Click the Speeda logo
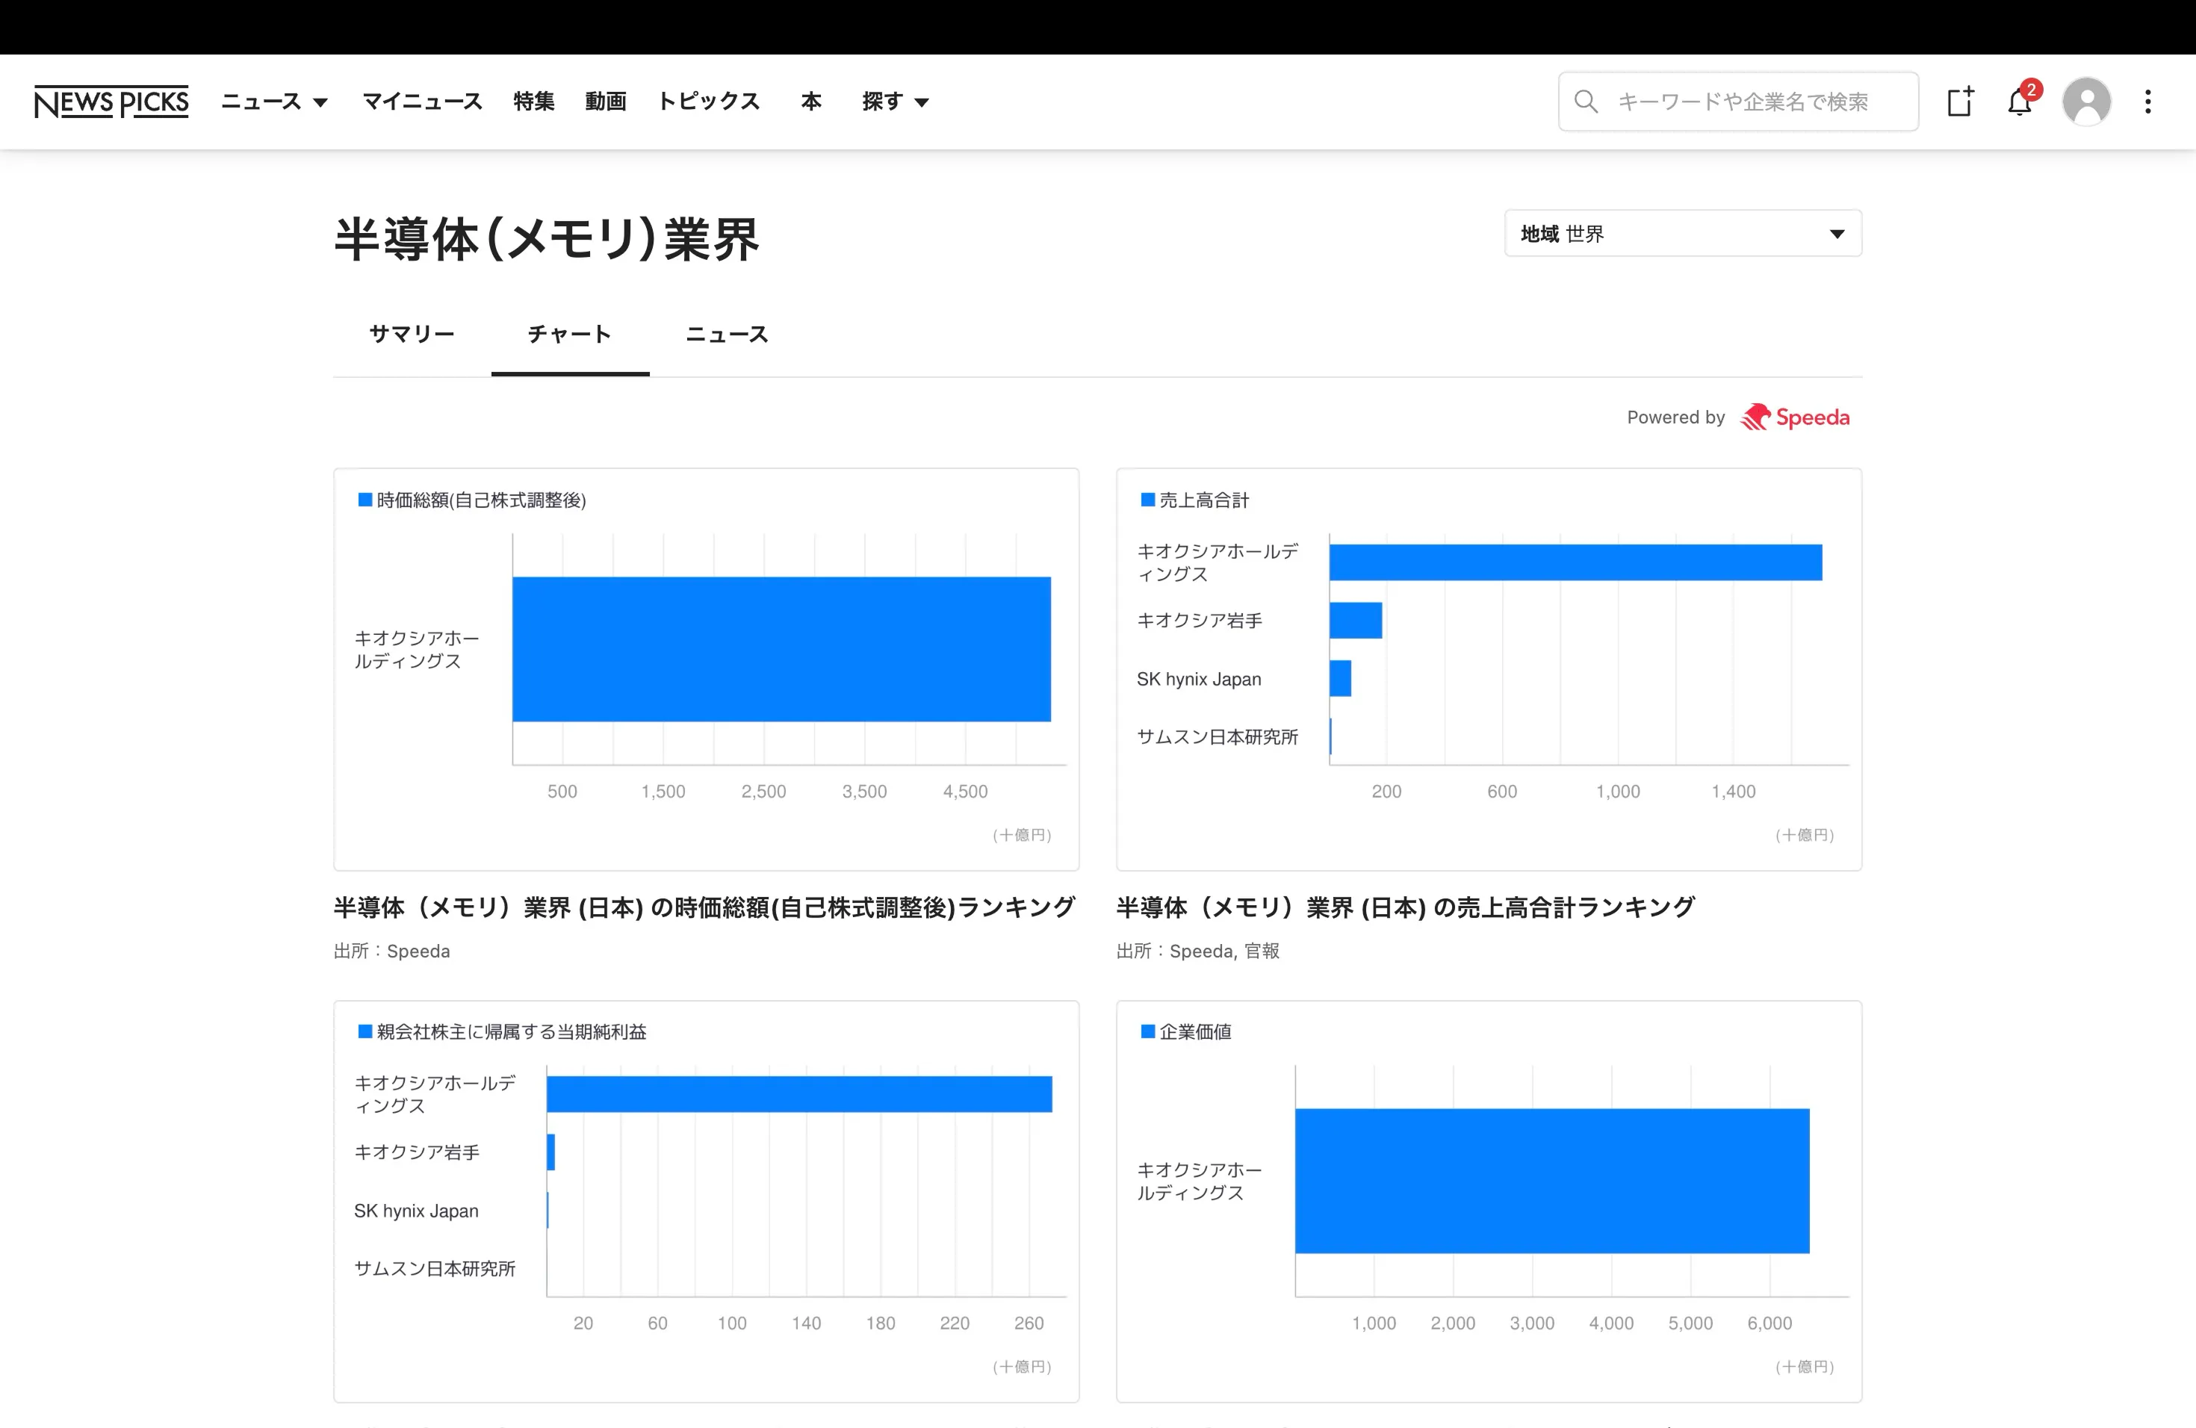Screen dimensions: 2196x1428 (x=1795, y=418)
